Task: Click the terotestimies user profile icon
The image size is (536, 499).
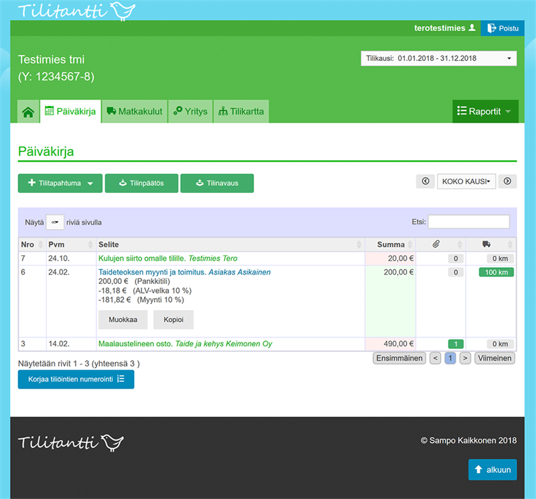Action: click(x=472, y=28)
